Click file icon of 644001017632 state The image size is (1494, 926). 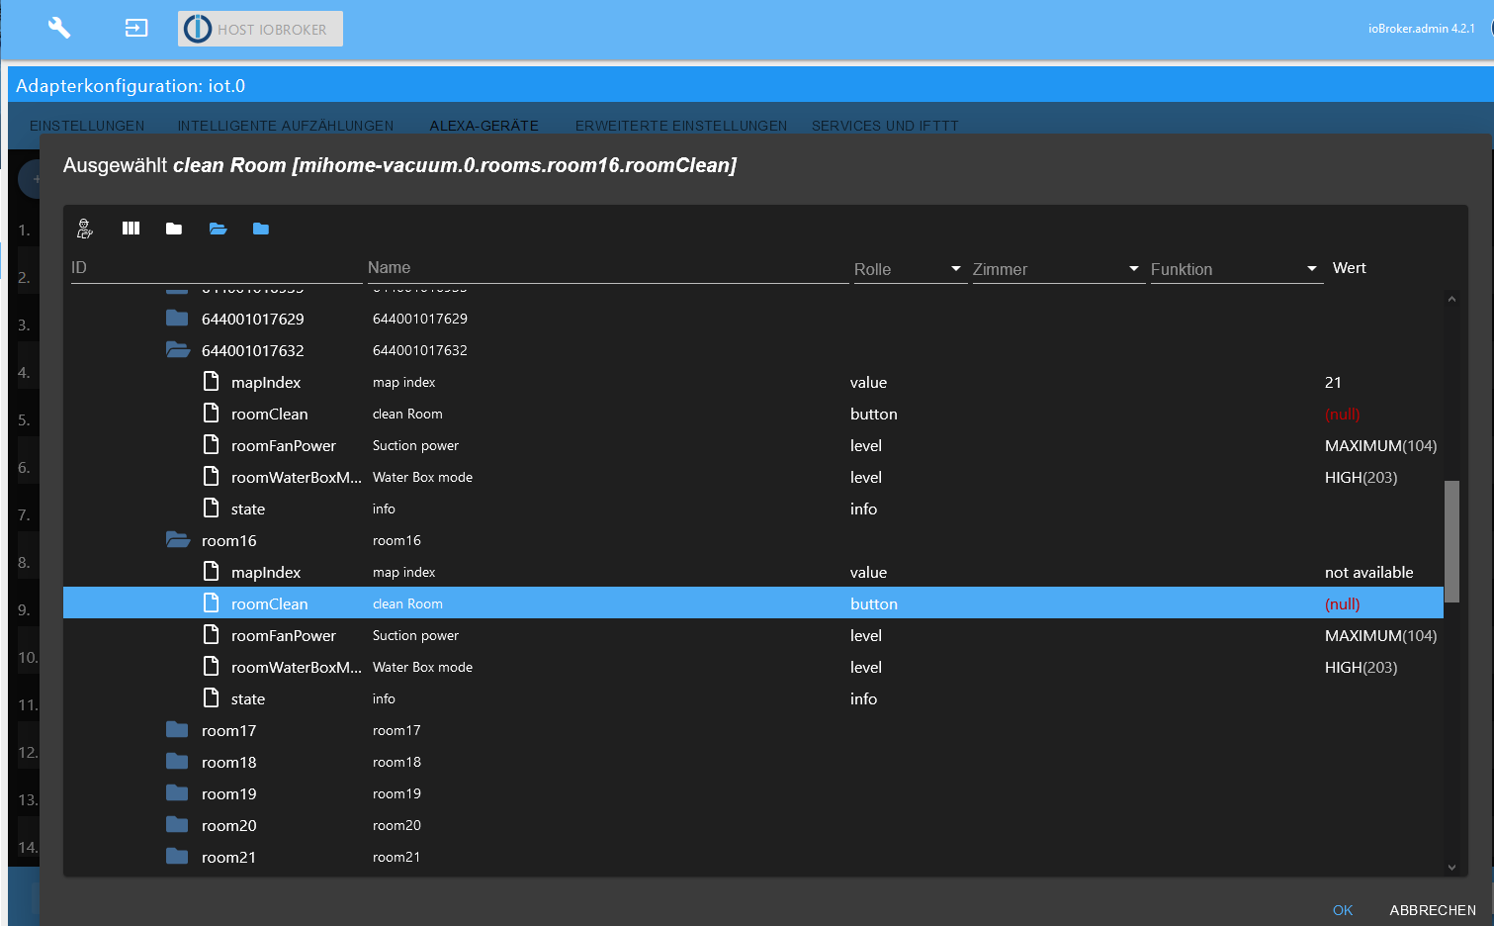[x=211, y=508]
